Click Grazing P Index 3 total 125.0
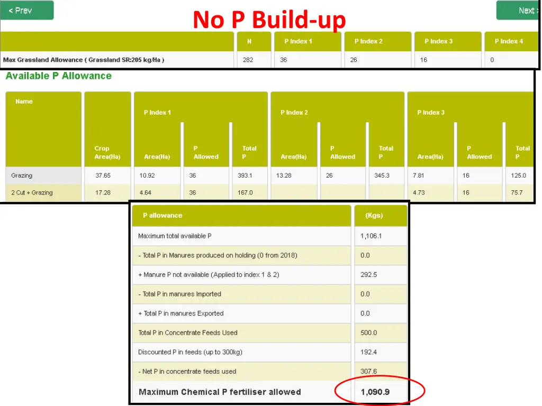 coord(519,176)
